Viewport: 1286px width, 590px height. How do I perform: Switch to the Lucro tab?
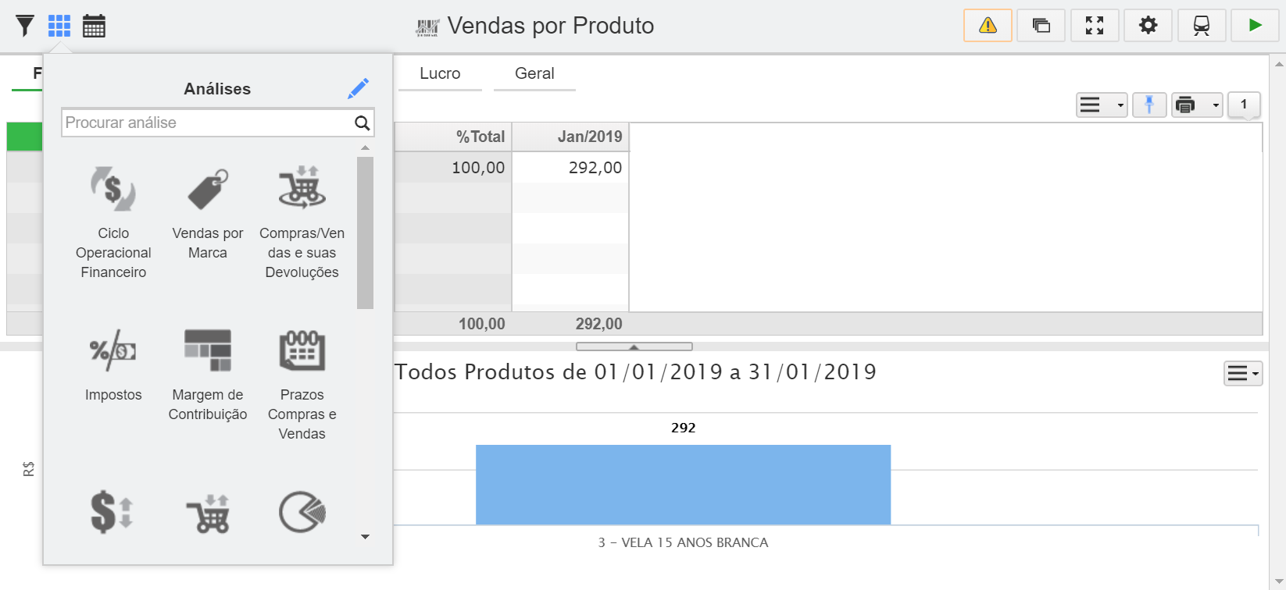pos(440,73)
